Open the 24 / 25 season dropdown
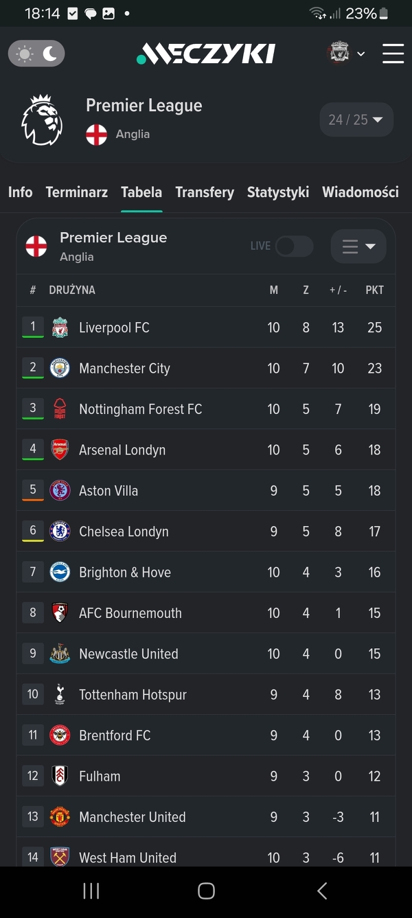The width and height of the screenshot is (412, 918). (x=356, y=120)
